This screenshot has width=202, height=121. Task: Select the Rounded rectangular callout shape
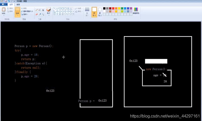coord(66,14)
